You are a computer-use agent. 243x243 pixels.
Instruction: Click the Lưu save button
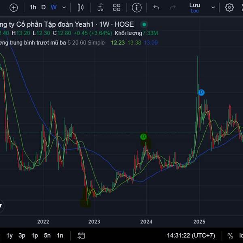click(x=195, y=7)
